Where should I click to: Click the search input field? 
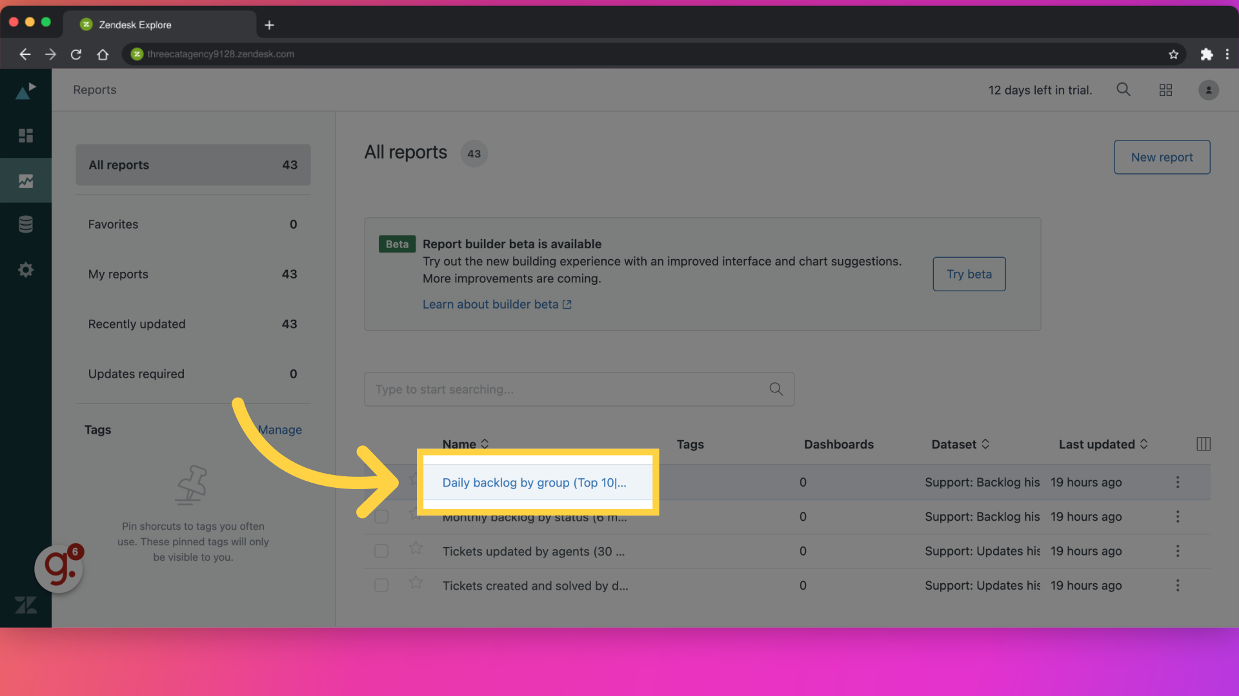579,389
